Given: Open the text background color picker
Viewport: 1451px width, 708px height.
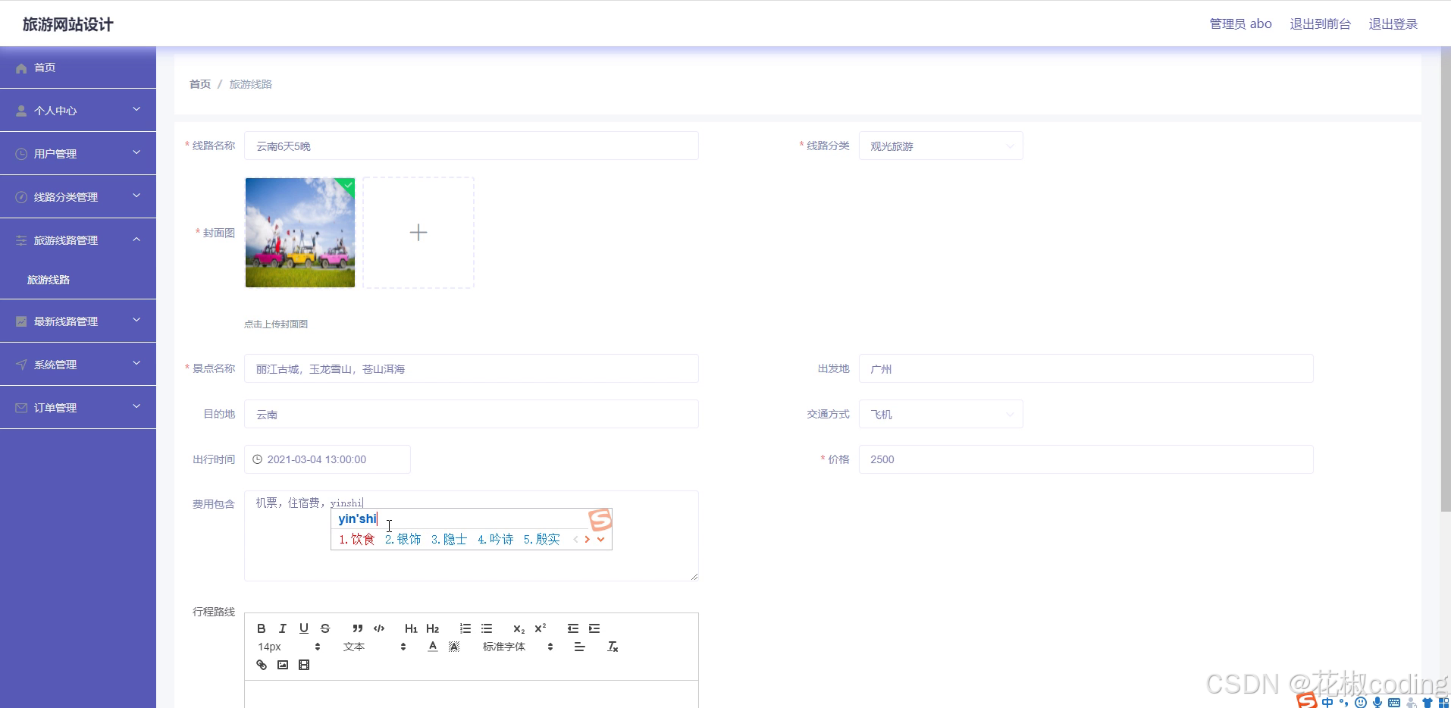Looking at the screenshot, I should [454, 647].
